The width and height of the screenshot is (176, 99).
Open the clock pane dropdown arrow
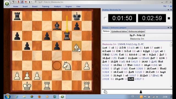[168, 10]
